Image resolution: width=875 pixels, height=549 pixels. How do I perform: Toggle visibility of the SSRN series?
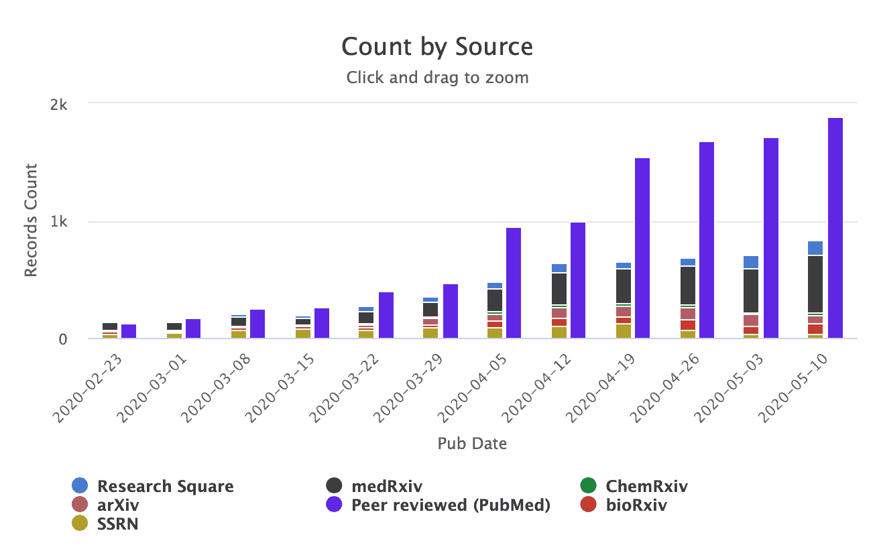[117, 524]
